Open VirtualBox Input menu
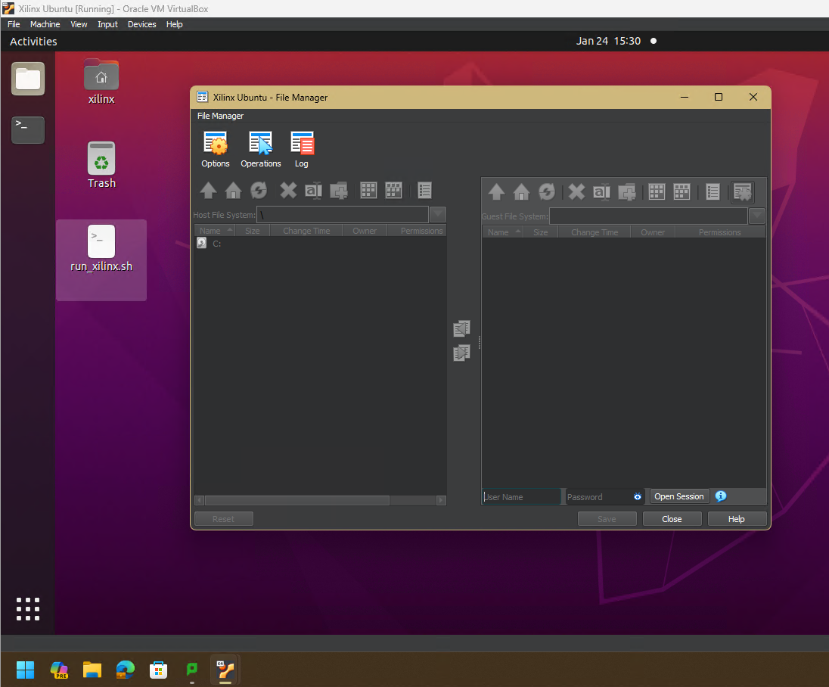Screen dimensions: 829x687 pyautogui.click(x=107, y=24)
